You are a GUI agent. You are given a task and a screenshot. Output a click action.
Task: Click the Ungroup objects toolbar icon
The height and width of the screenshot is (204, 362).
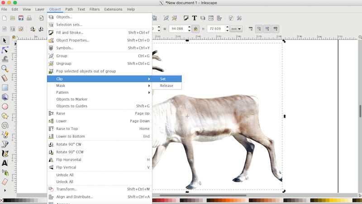click(174, 18)
